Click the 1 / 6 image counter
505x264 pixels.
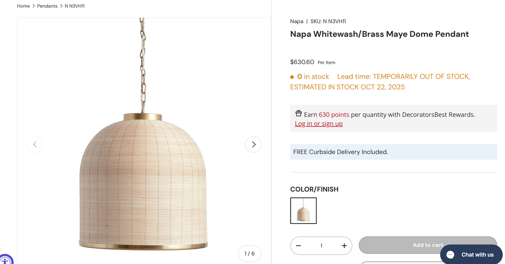250,254
